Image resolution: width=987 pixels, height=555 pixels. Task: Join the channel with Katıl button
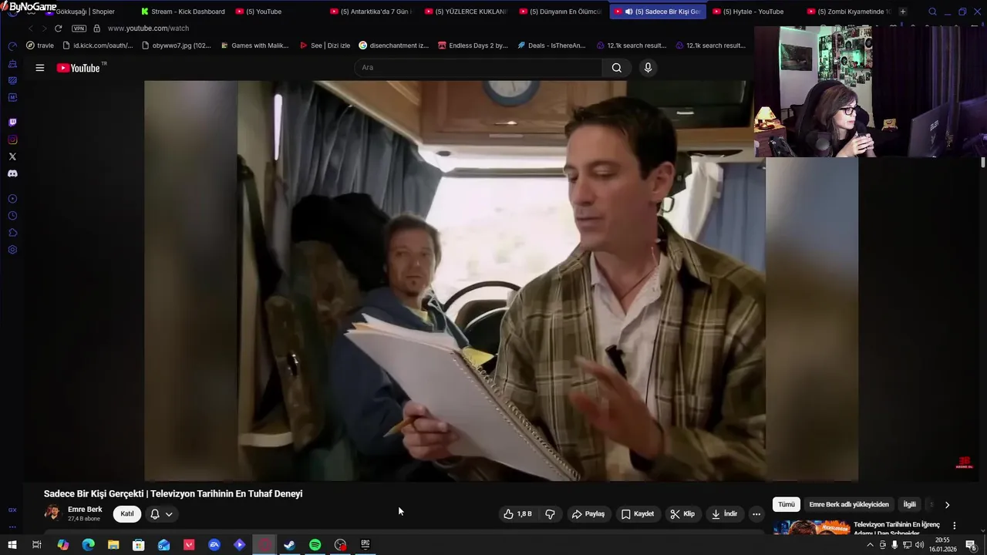point(127,514)
